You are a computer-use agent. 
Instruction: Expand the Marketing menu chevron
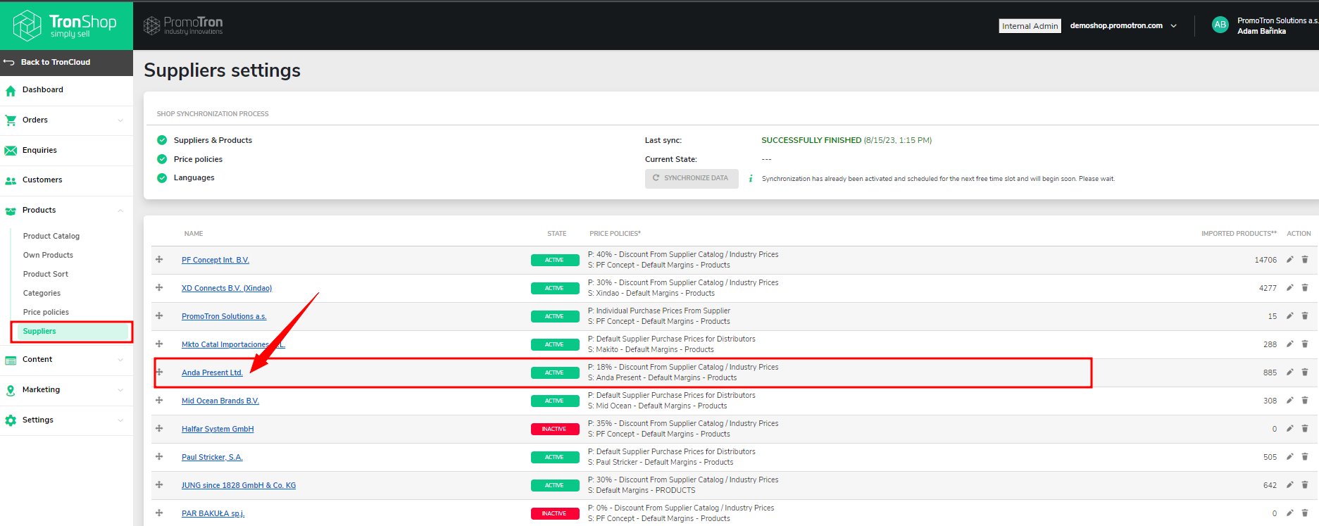click(120, 390)
